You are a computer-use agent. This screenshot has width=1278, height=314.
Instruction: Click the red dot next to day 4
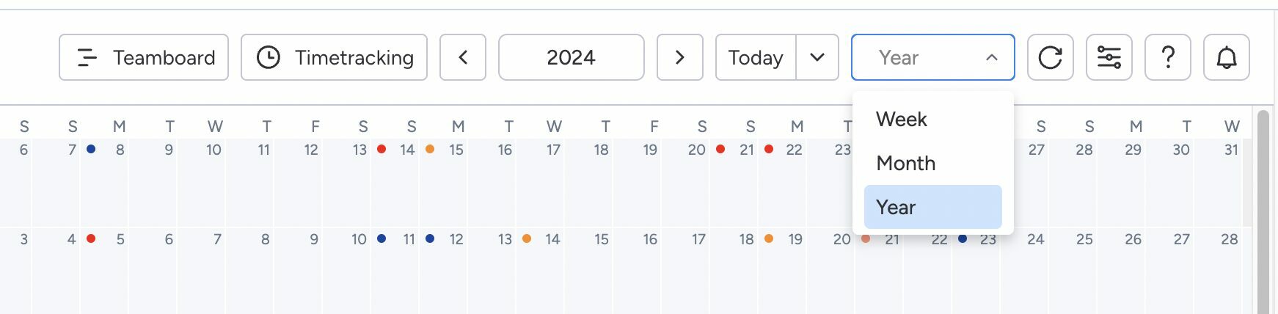[x=91, y=238]
